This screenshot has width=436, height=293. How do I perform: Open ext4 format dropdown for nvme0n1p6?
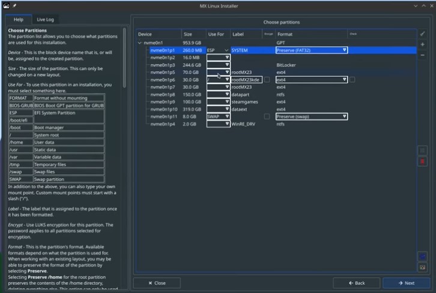pos(312,80)
